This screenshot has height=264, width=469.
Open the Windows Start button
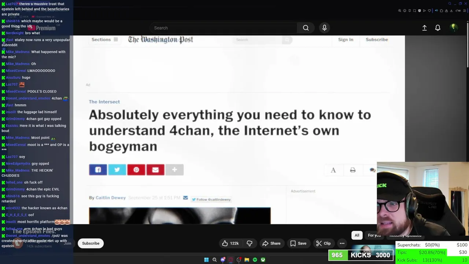[x=206, y=260]
